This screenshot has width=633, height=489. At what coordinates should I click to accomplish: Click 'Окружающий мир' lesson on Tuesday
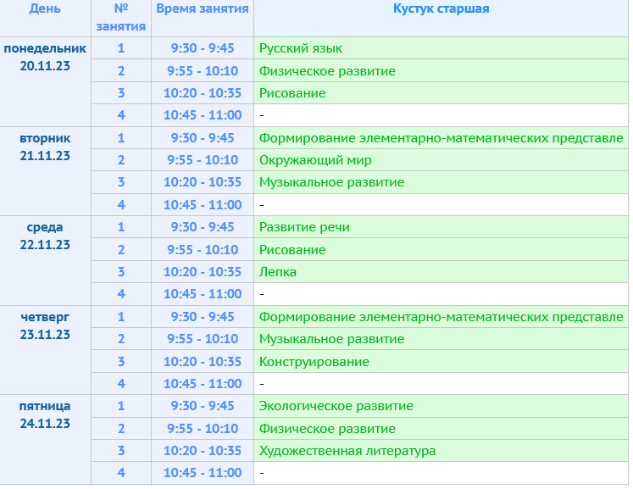point(315,160)
